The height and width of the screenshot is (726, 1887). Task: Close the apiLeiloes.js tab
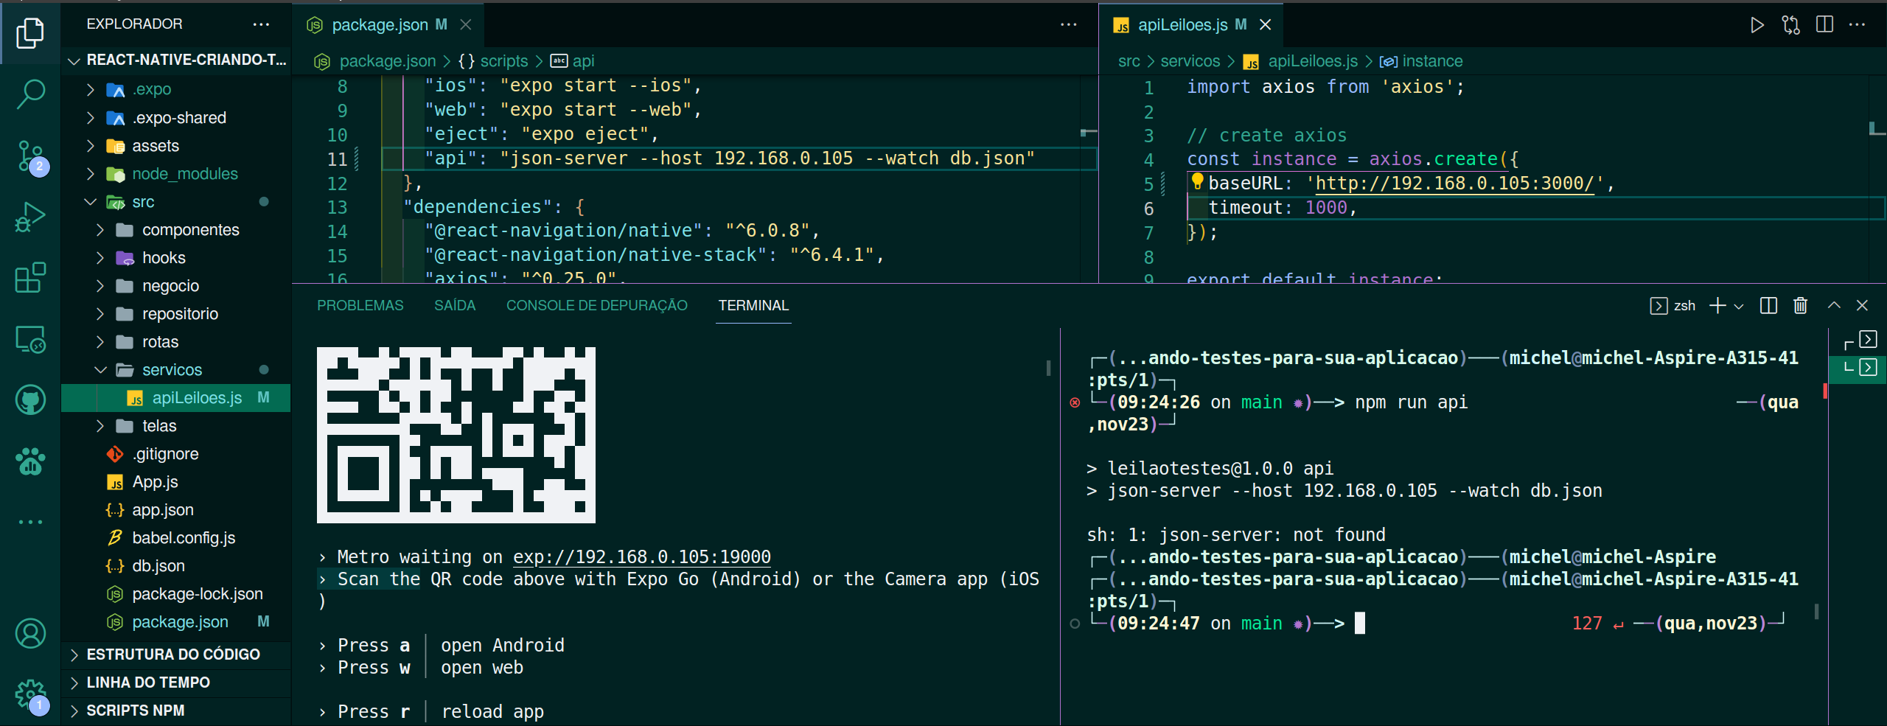(1266, 25)
